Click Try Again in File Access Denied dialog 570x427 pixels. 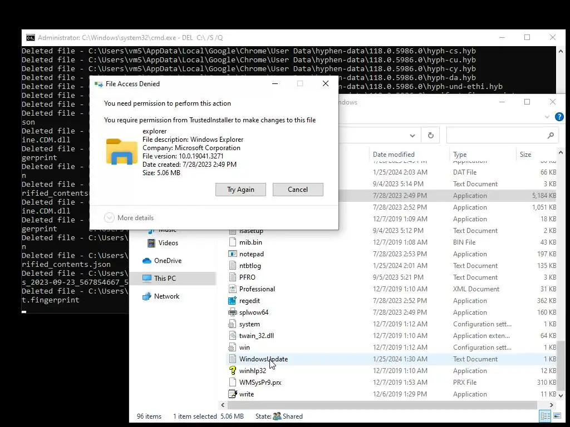pyautogui.click(x=240, y=190)
